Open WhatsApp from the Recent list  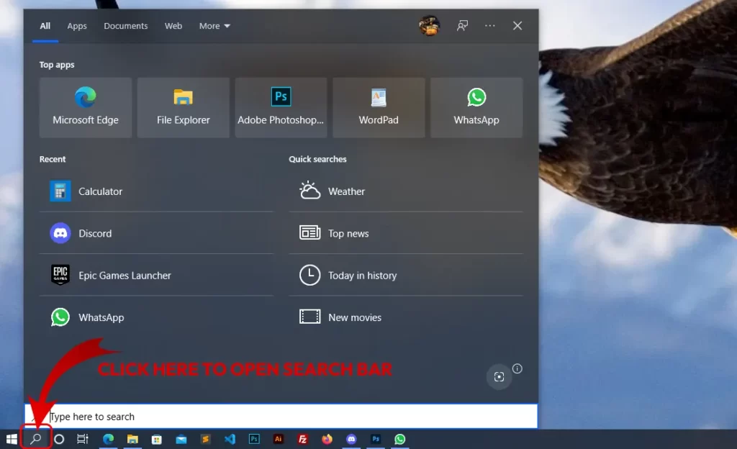[156, 317]
